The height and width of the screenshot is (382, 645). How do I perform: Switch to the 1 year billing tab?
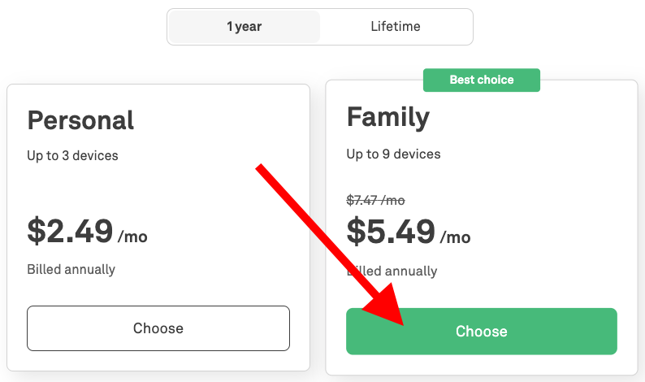[244, 27]
